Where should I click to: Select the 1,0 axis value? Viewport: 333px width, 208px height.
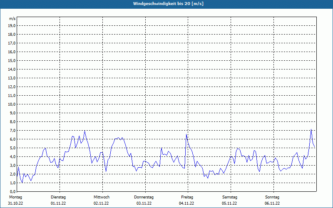point(13,183)
